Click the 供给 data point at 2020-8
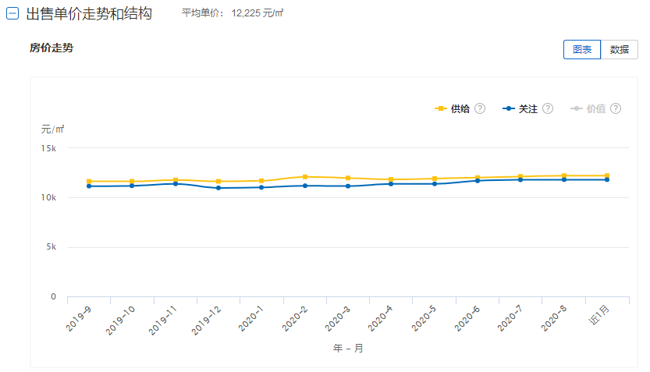The height and width of the screenshot is (372, 650). tap(563, 175)
